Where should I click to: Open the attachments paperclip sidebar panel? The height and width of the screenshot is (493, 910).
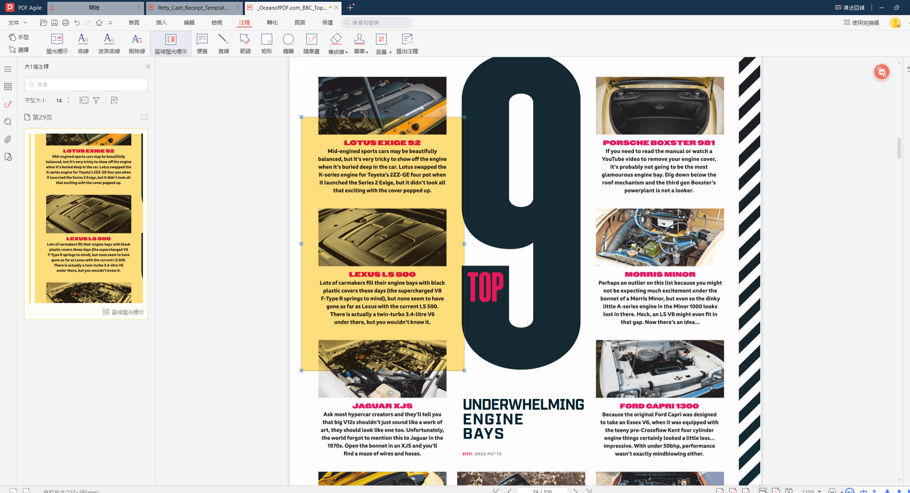[x=8, y=139]
